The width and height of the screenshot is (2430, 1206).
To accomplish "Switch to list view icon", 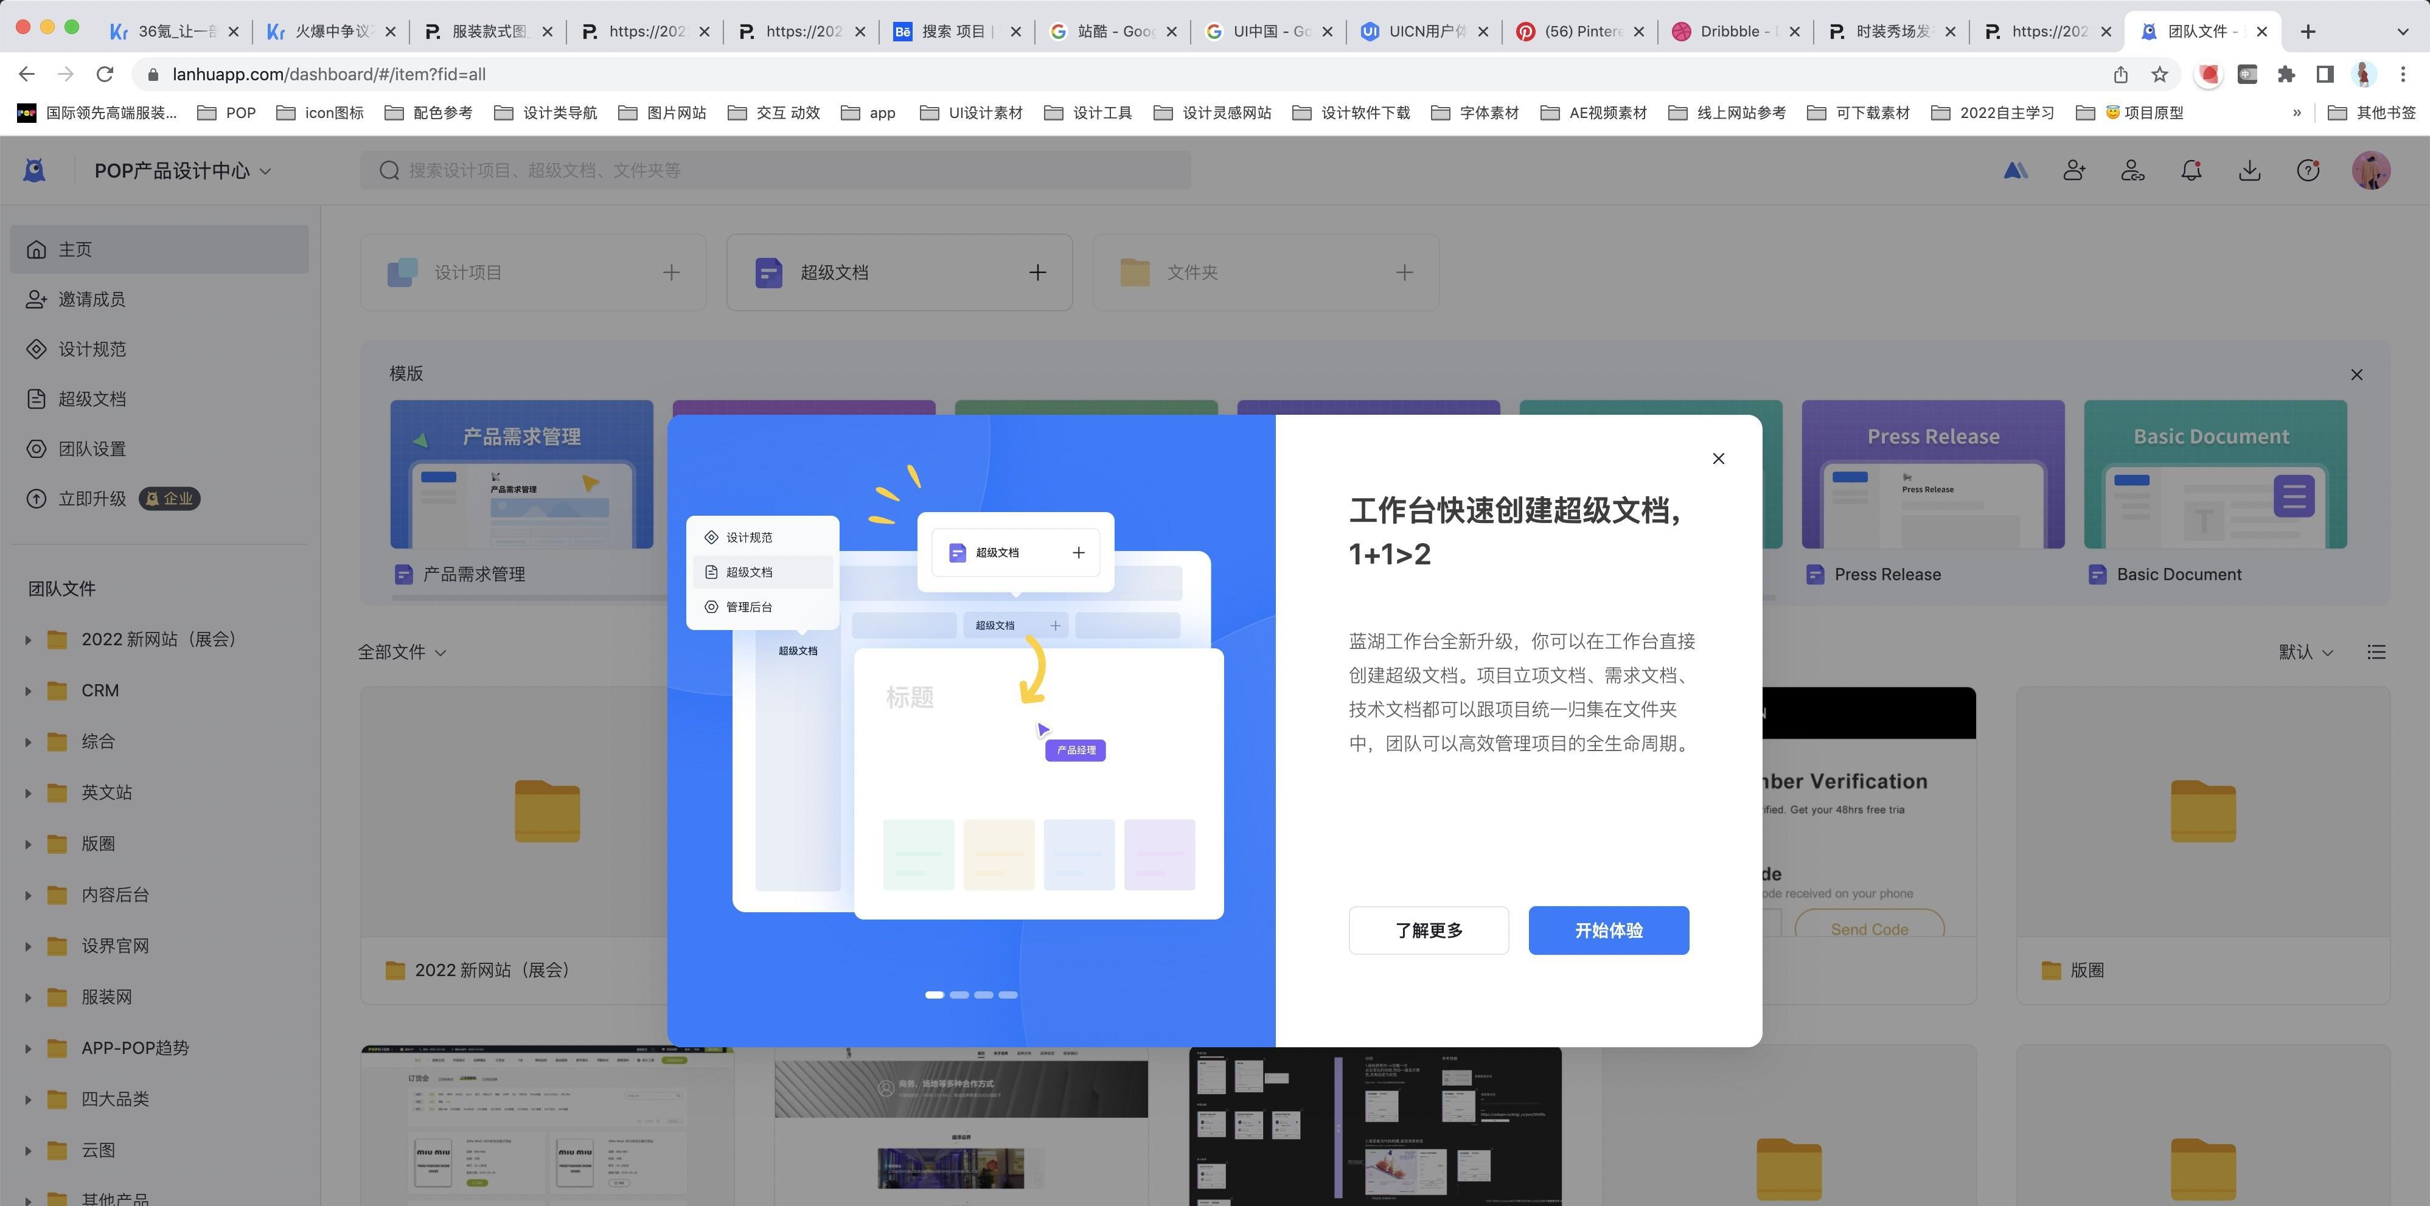I will (2376, 651).
